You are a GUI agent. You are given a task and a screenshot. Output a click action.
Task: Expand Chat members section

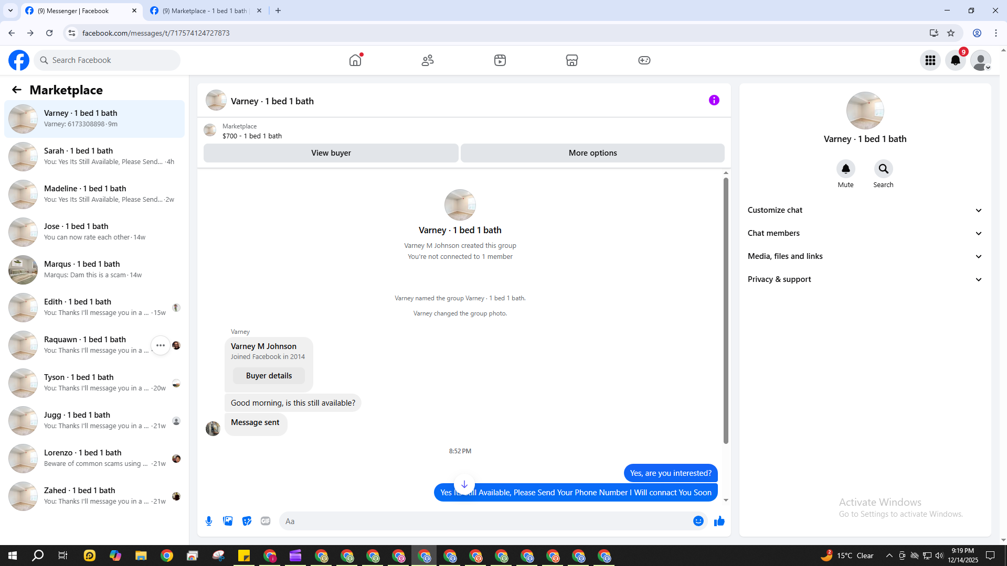click(x=865, y=233)
